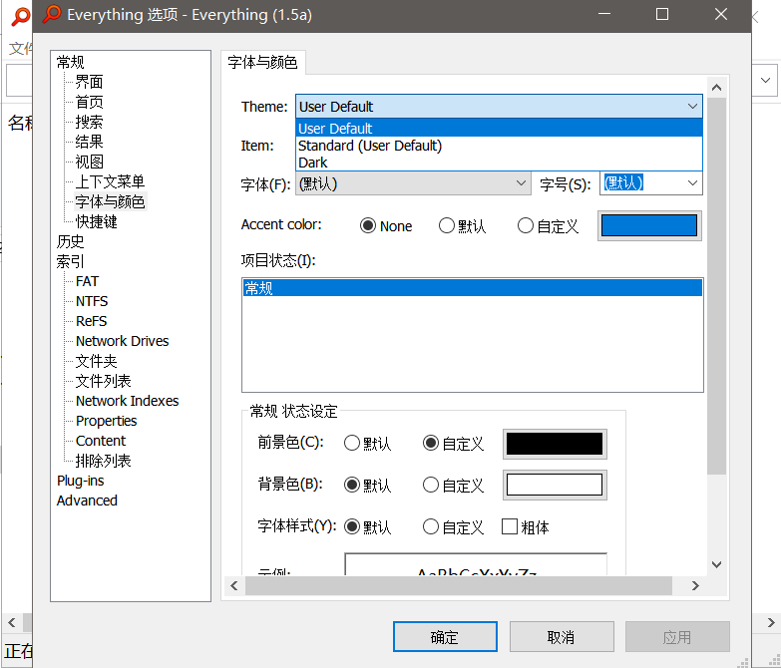Viewport: 781px width, 668px height.
Task: Select 常规 in the options tree
Action: [70, 62]
